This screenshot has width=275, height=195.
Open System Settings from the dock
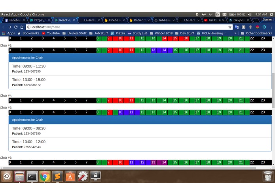(83, 176)
